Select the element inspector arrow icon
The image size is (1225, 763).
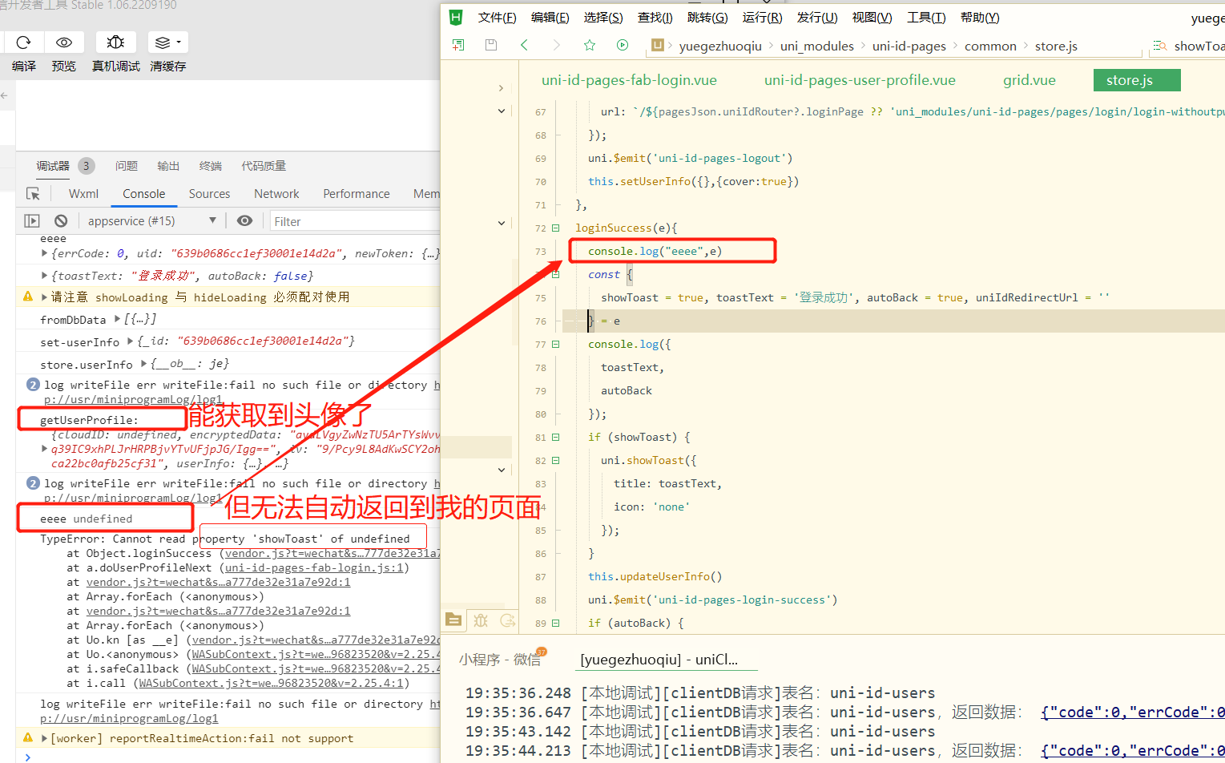33,194
